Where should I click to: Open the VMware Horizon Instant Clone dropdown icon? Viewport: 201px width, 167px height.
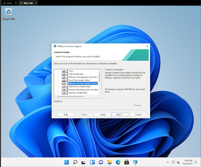(64, 83)
